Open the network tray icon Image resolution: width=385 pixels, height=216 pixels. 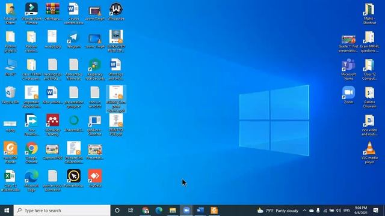click(325, 211)
